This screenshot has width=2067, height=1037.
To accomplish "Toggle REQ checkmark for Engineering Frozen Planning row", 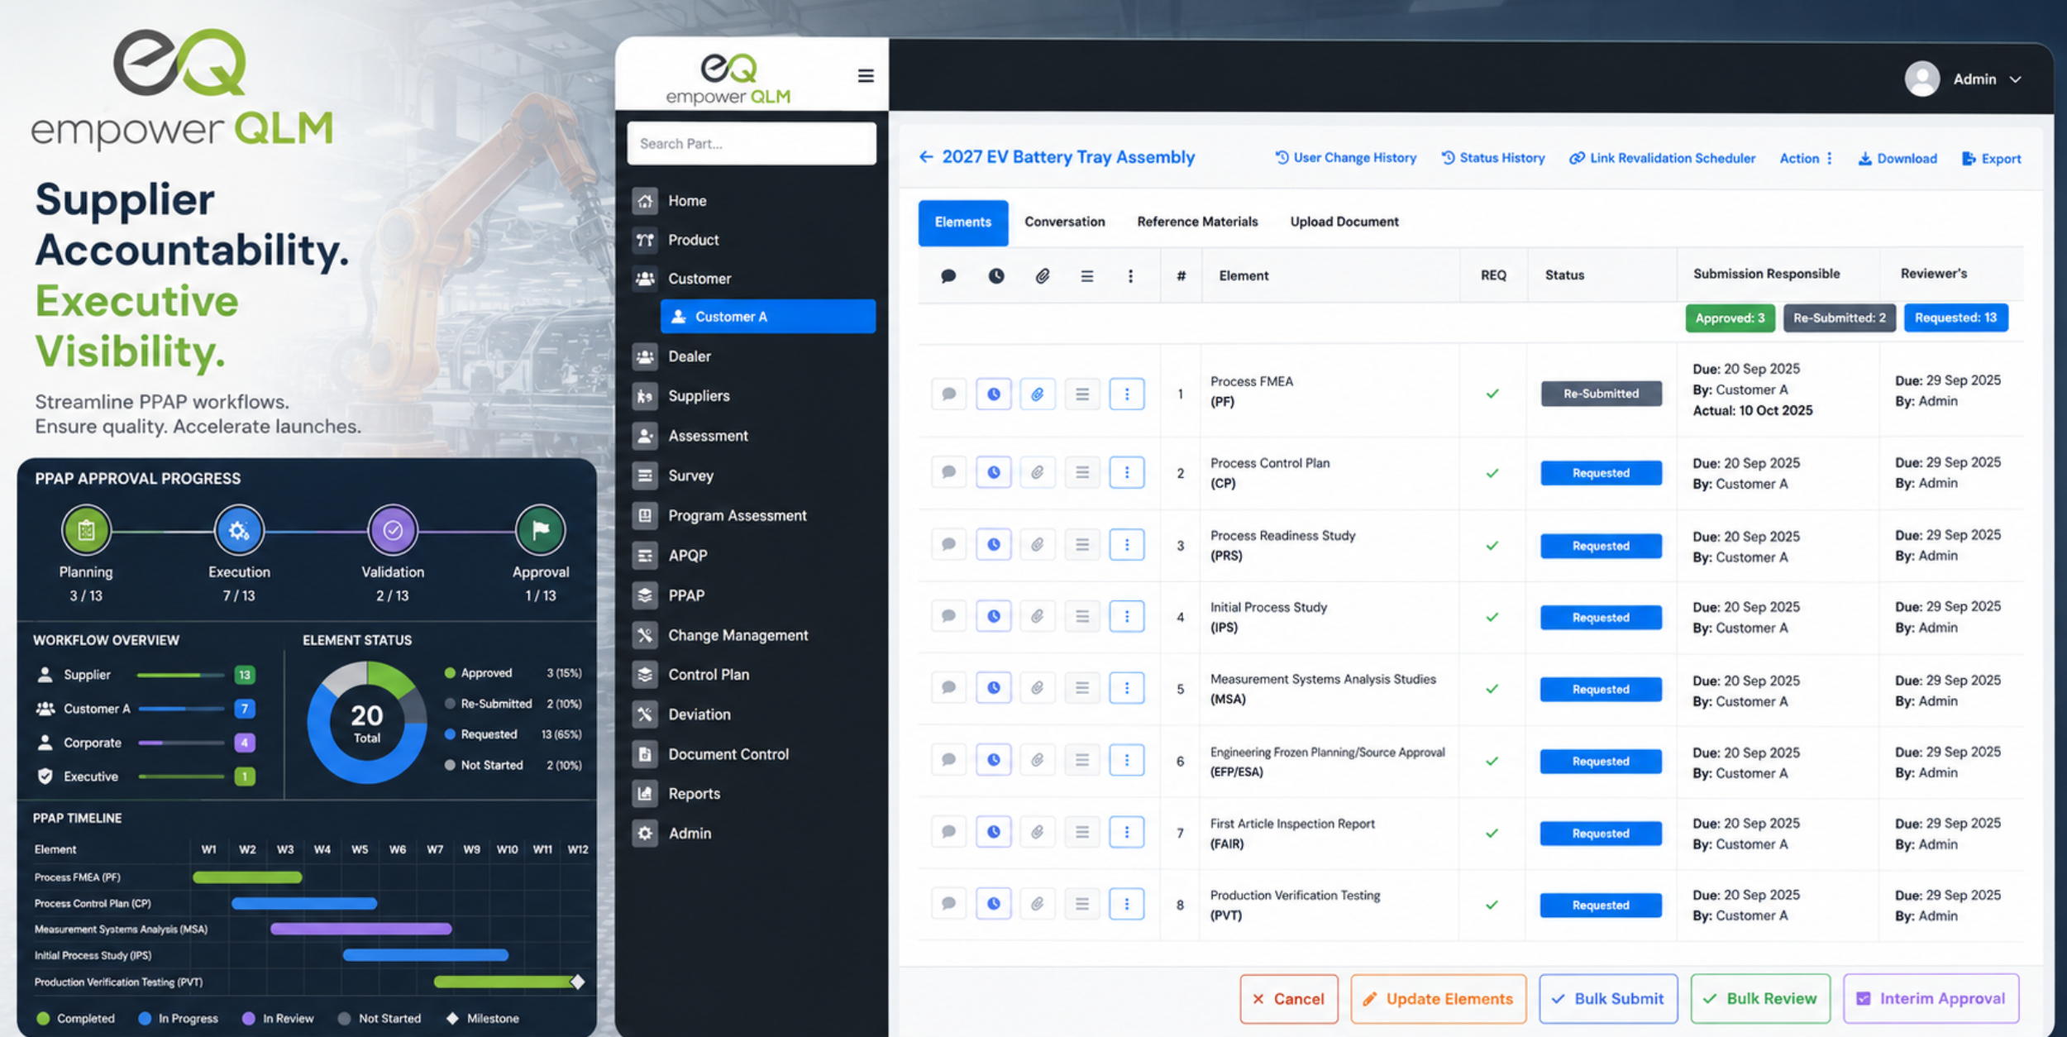I will (1492, 761).
